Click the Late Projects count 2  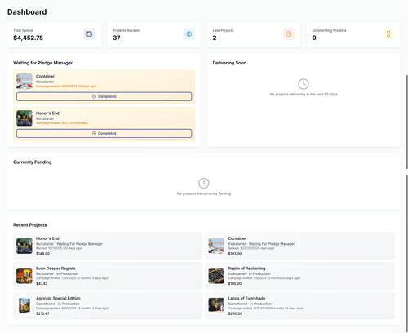[x=215, y=38]
